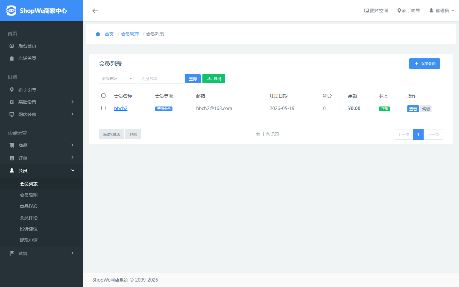Expand the 营销 menu chevron
This screenshot has height=287, width=459.
[x=72, y=253]
